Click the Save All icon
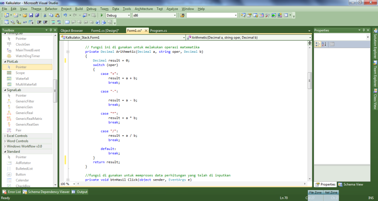The width and height of the screenshot is (378, 201). coord(37,15)
